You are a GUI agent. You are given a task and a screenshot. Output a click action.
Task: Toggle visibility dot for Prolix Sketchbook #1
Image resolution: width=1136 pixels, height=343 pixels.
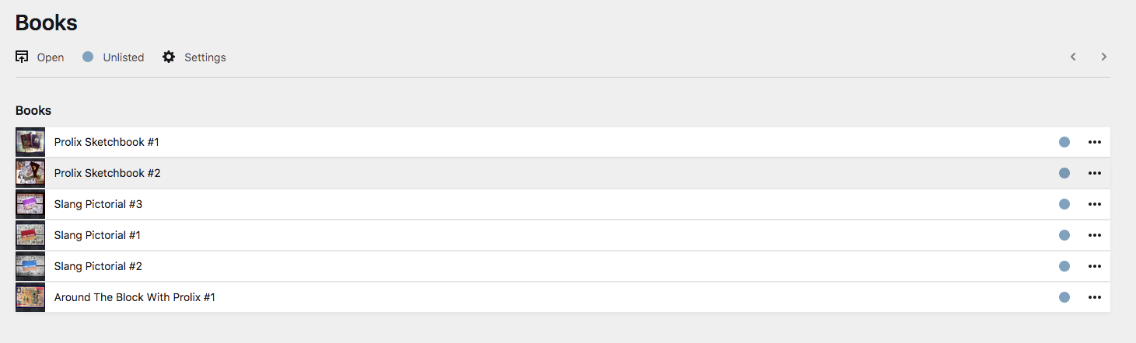point(1064,142)
